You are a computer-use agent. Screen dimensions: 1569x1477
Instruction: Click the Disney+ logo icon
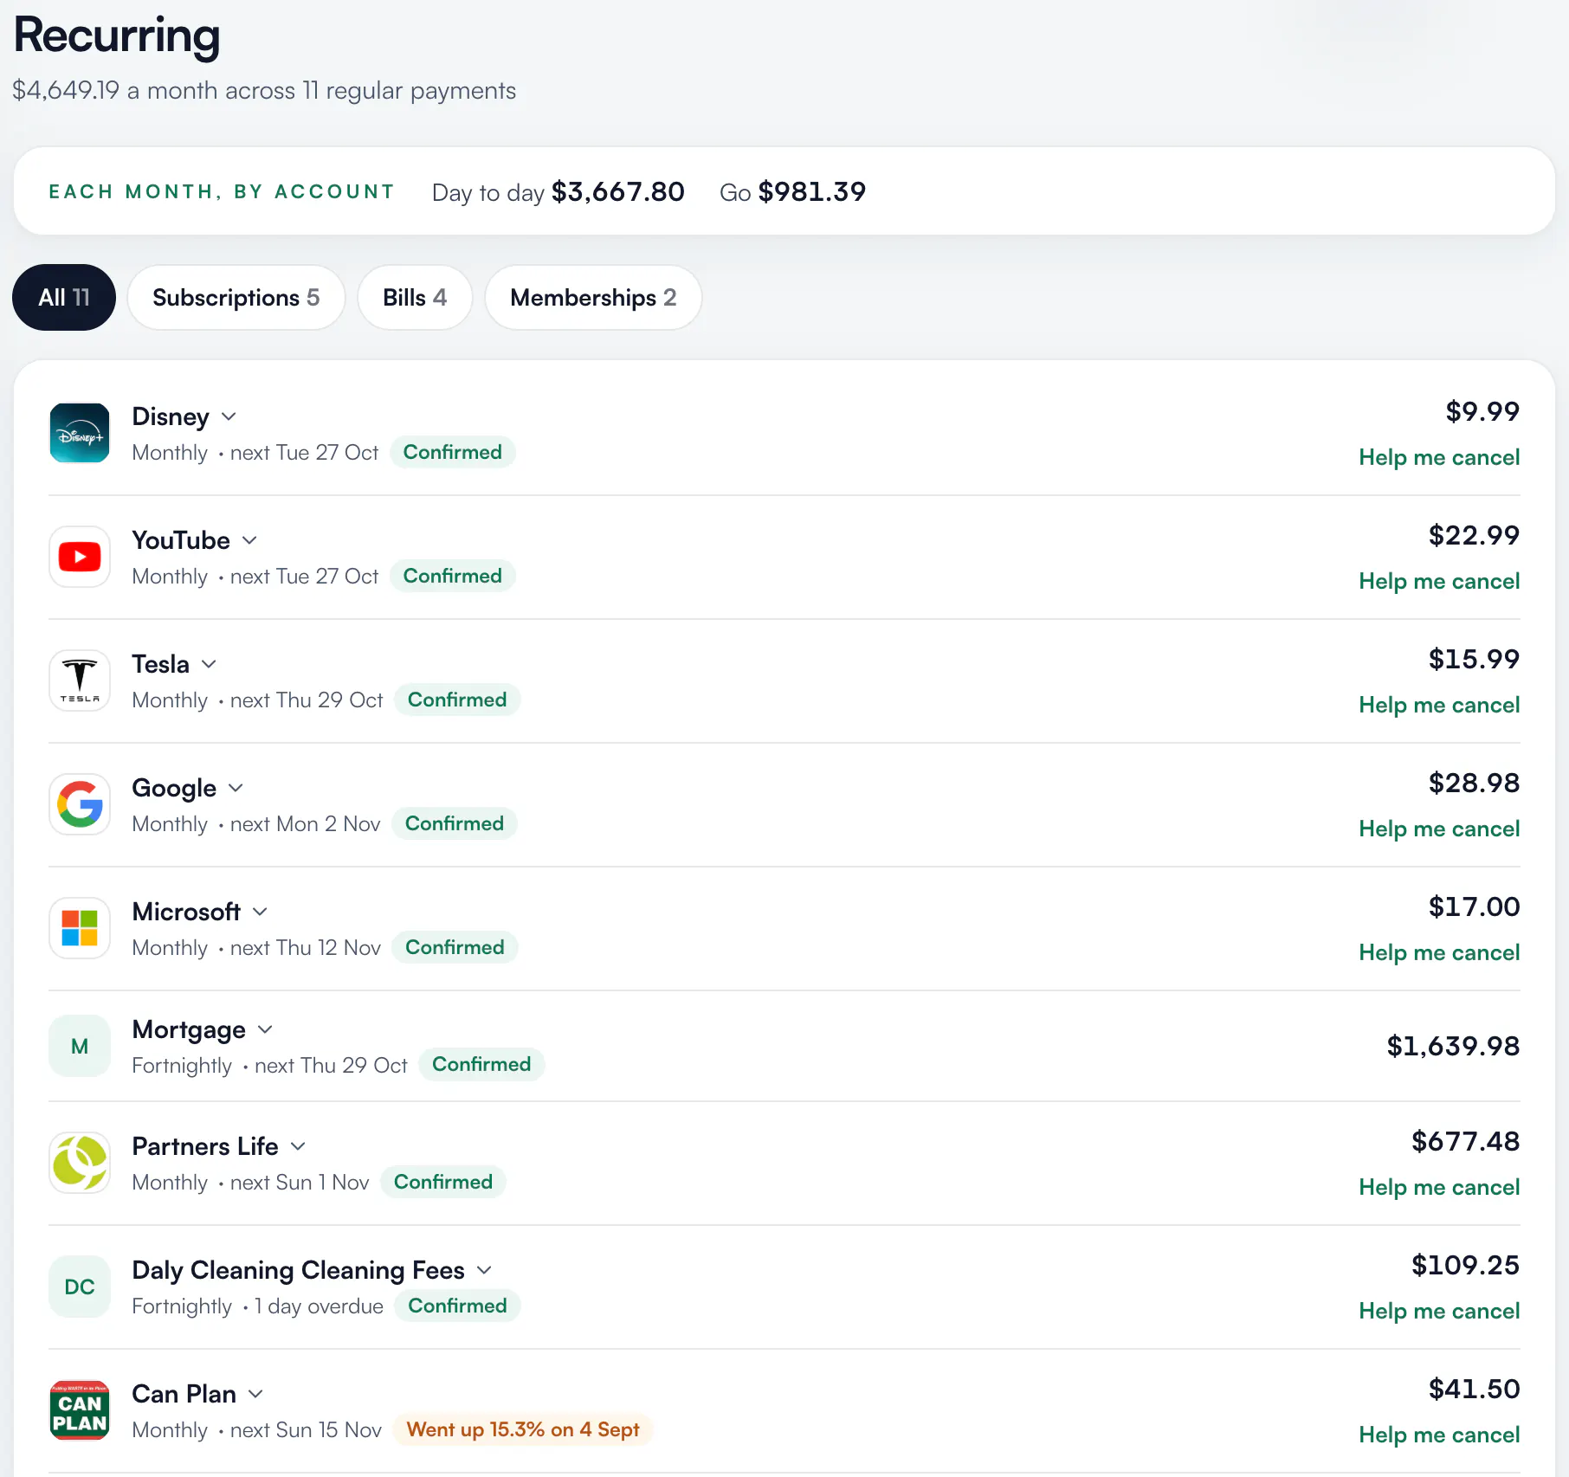pyautogui.click(x=80, y=433)
